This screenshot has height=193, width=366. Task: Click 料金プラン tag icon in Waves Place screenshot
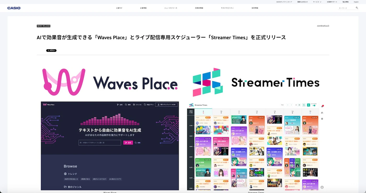pyautogui.click(x=145, y=104)
